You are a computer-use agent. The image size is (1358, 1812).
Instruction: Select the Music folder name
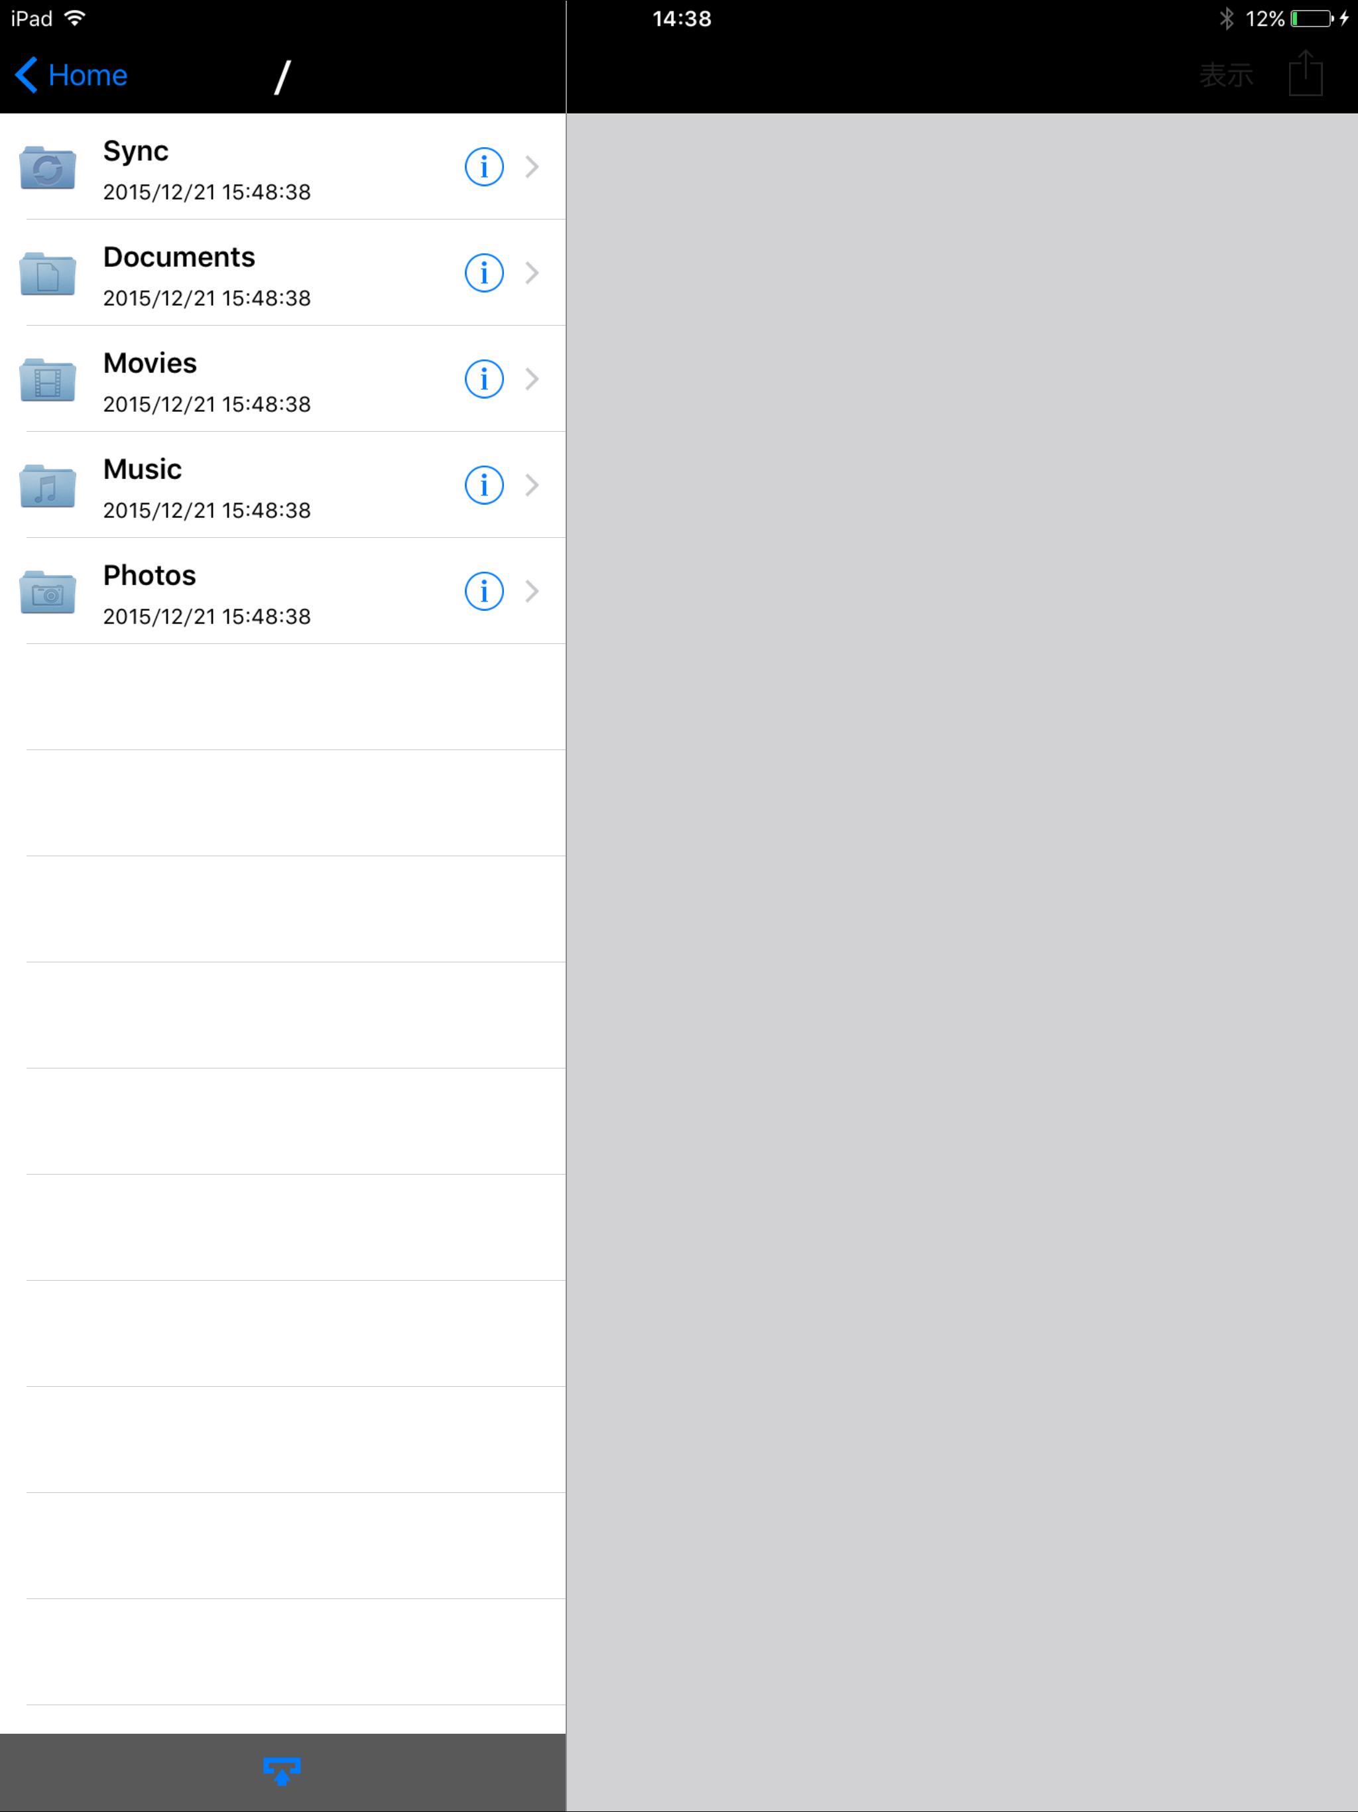click(143, 470)
